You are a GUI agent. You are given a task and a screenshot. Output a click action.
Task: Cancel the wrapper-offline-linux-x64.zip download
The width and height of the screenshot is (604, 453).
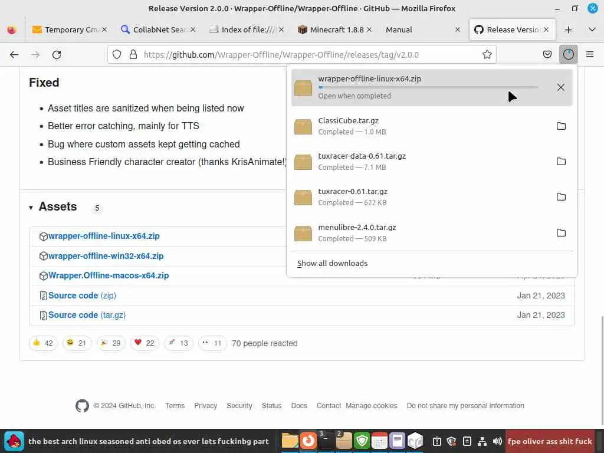[x=561, y=87]
